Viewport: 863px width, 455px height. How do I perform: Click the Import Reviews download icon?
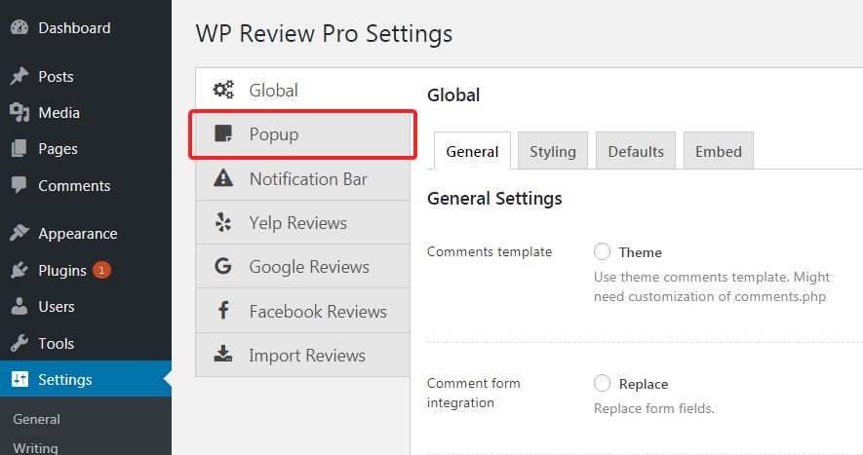click(x=223, y=355)
